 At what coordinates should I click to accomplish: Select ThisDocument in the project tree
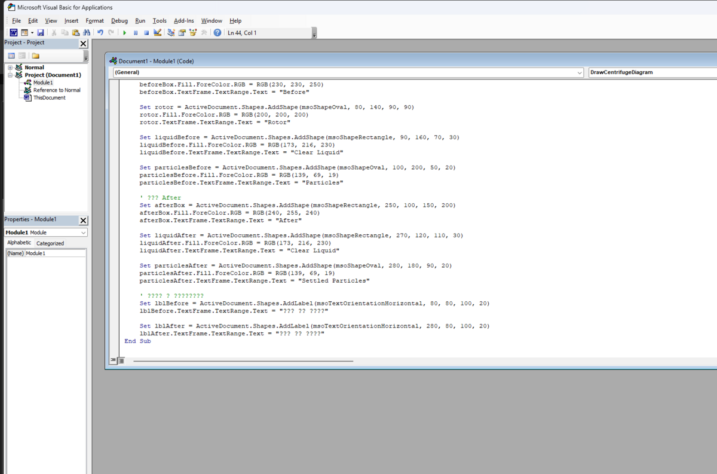(49, 97)
